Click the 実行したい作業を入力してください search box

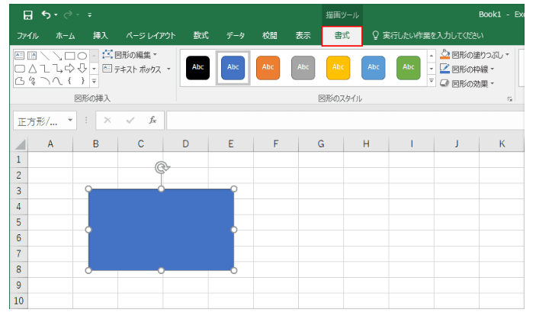click(x=432, y=35)
